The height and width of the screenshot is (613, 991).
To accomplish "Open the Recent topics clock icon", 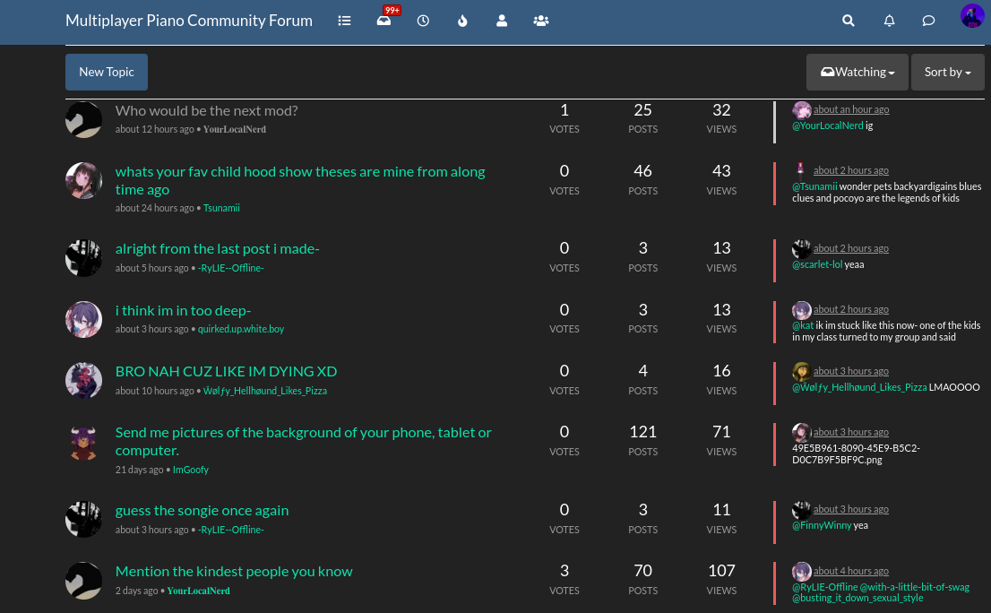I will point(423,21).
